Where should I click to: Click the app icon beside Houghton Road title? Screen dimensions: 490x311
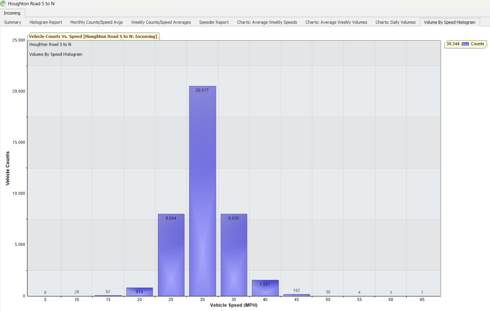pos(3,4)
